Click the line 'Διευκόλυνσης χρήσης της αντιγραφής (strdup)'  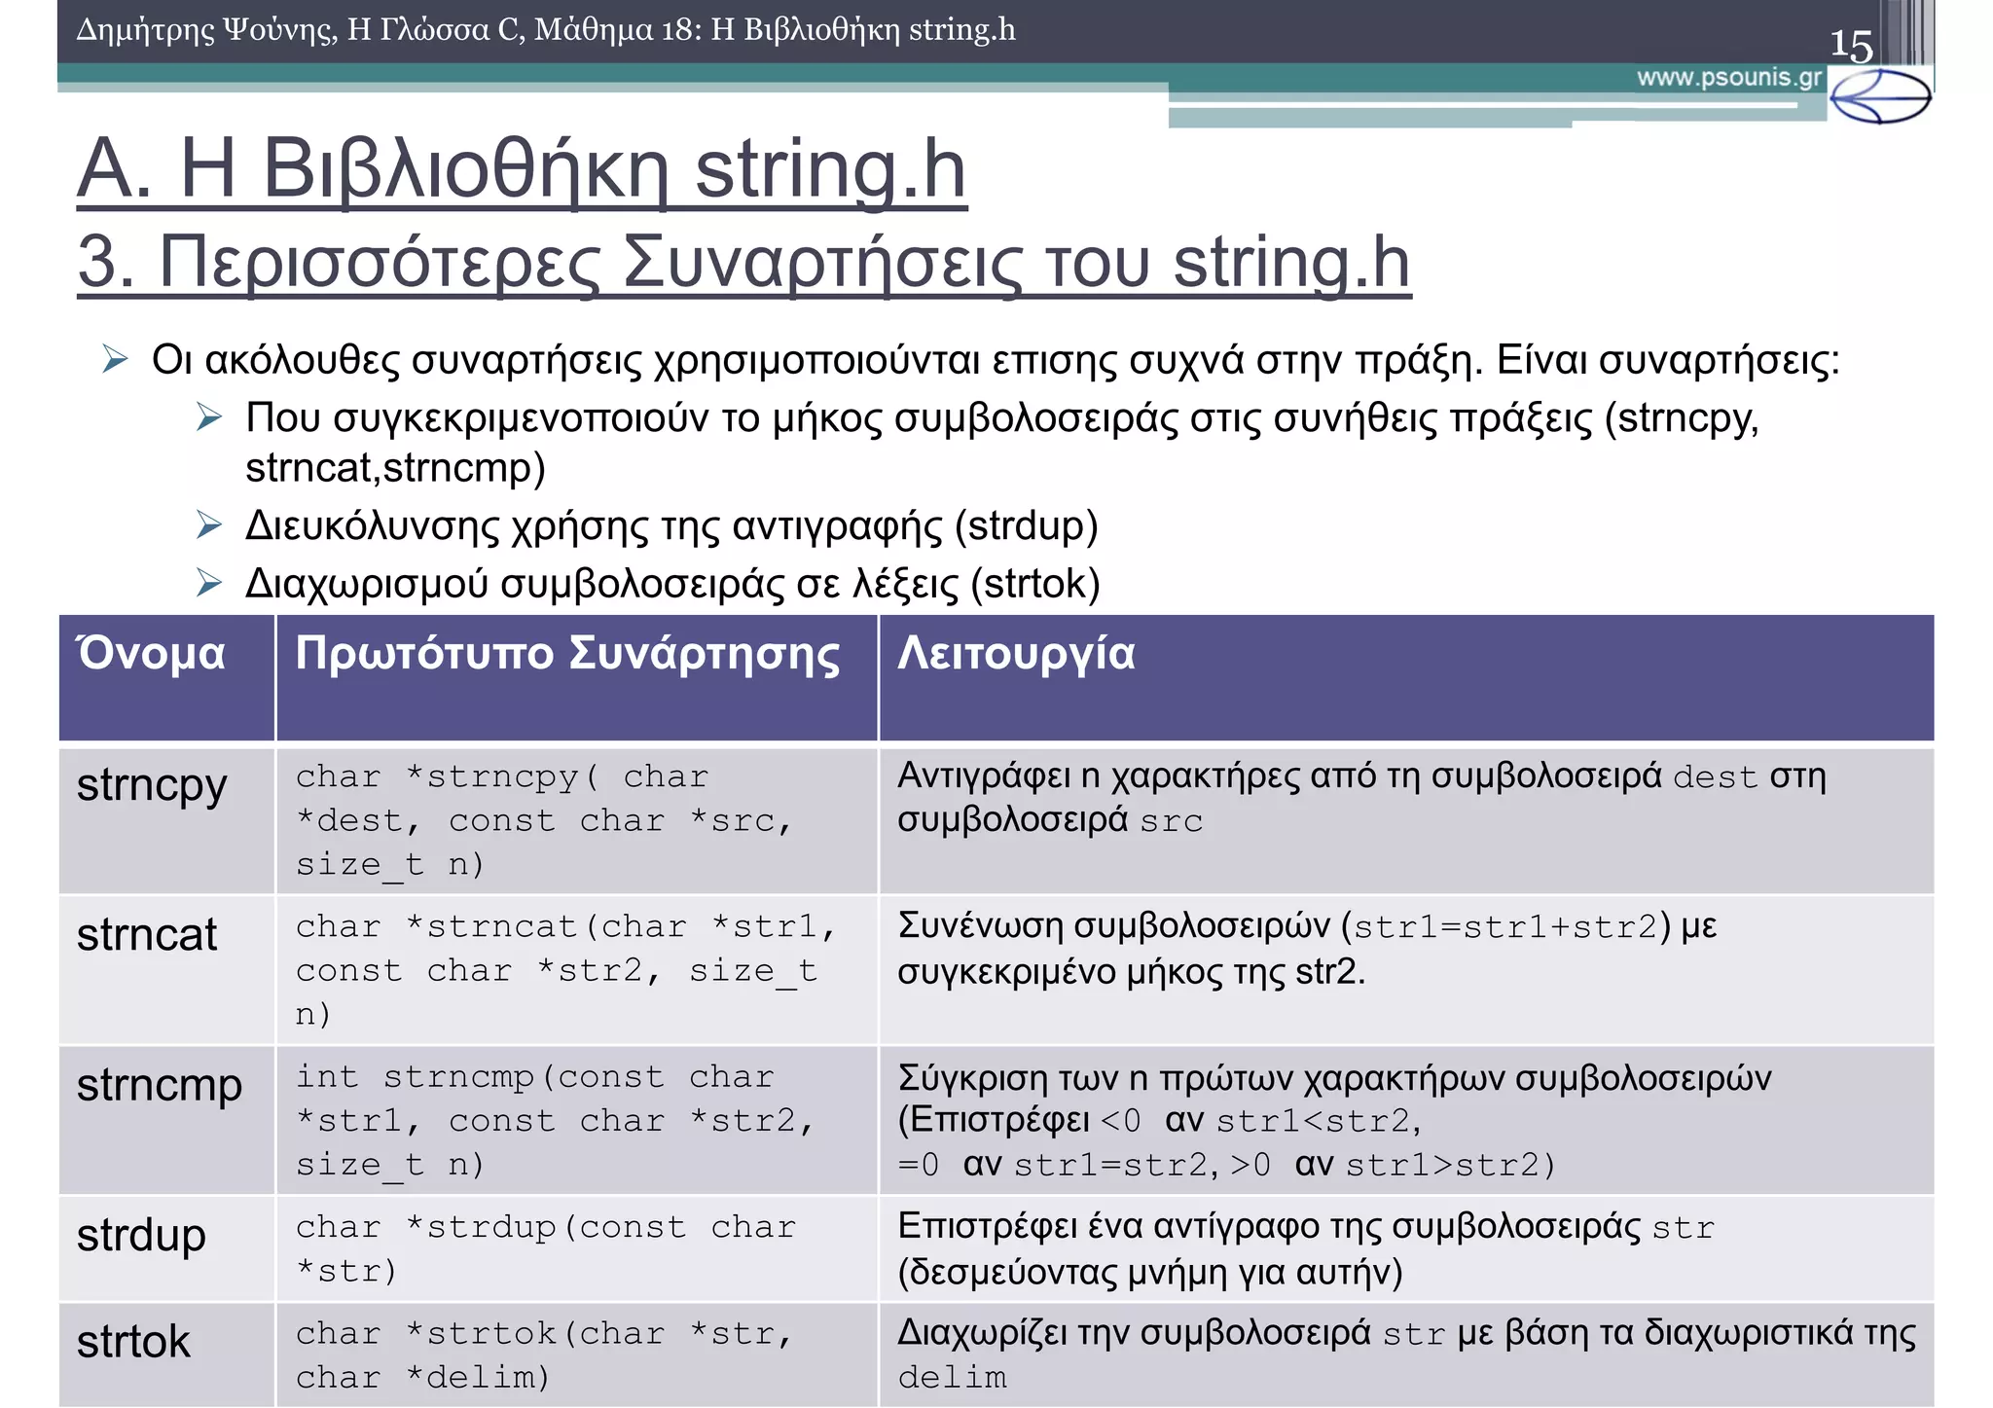point(671,525)
